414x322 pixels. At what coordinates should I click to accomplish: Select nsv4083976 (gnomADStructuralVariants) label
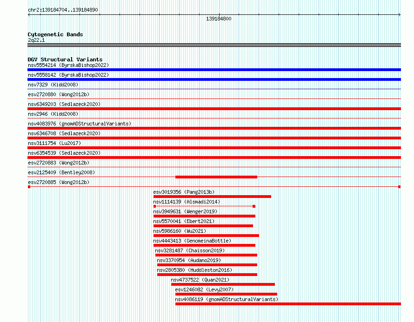80,124
